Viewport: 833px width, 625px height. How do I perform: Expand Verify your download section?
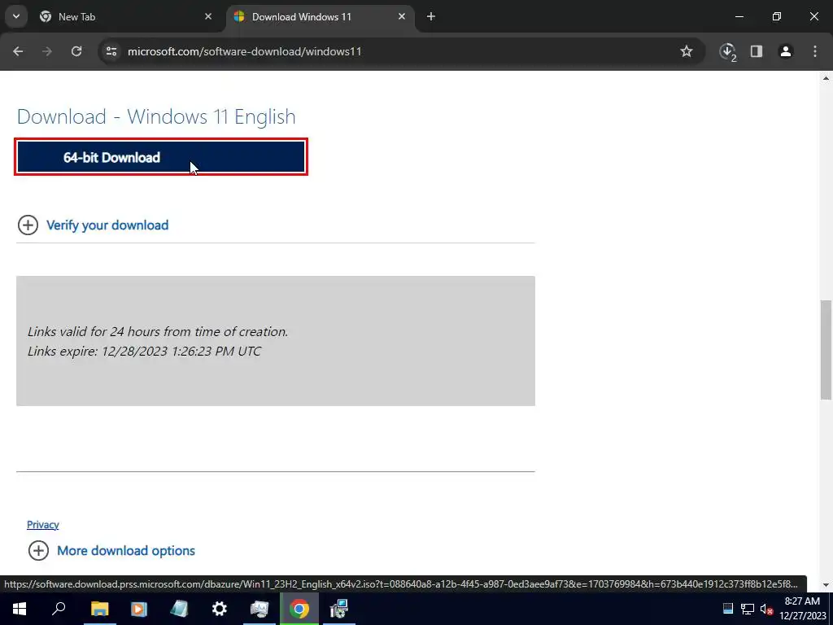[93, 225]
